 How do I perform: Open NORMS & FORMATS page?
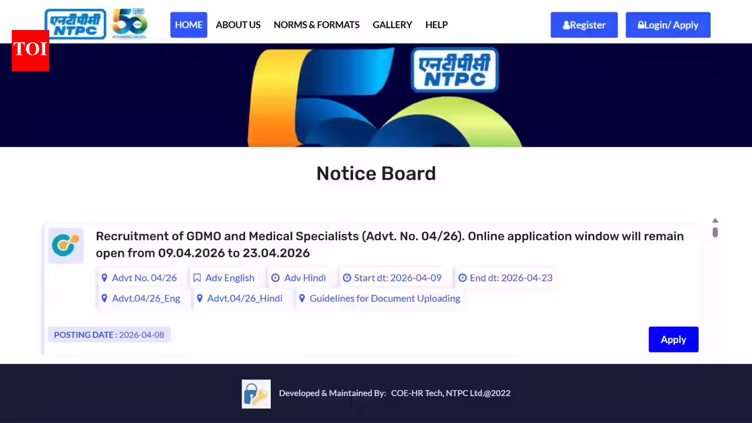tap(317, 25)
